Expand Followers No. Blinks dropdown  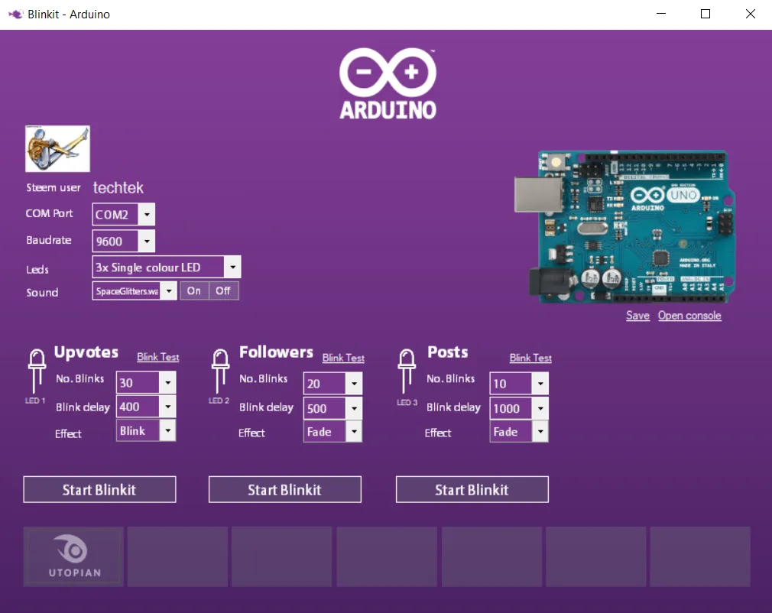(x=354, y=384)
